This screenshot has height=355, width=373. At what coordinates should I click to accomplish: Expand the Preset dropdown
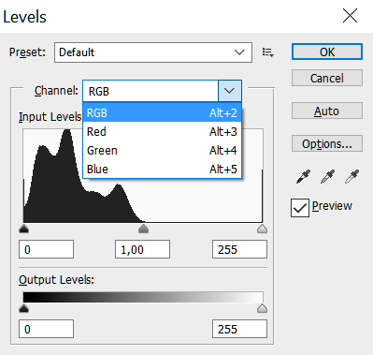tap(153, 52)
